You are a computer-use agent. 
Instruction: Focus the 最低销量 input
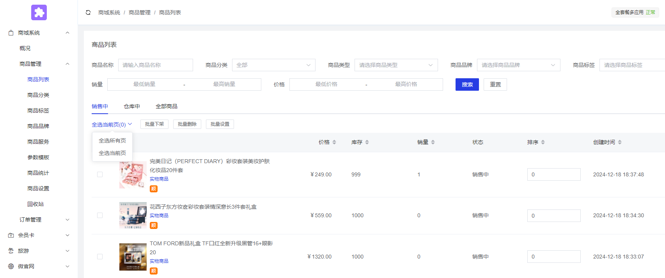[x=144, y=84]
